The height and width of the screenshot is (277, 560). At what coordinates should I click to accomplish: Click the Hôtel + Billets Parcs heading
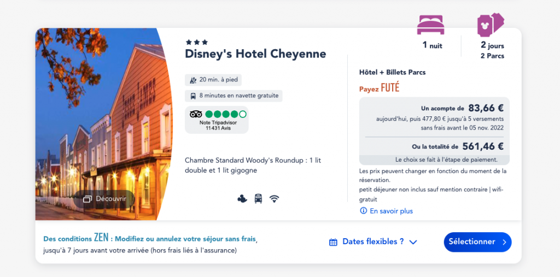(x=393, y=73)
